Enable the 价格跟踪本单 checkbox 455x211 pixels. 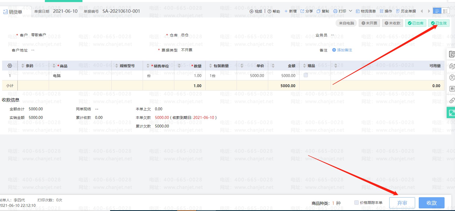[x=356, y=202]
